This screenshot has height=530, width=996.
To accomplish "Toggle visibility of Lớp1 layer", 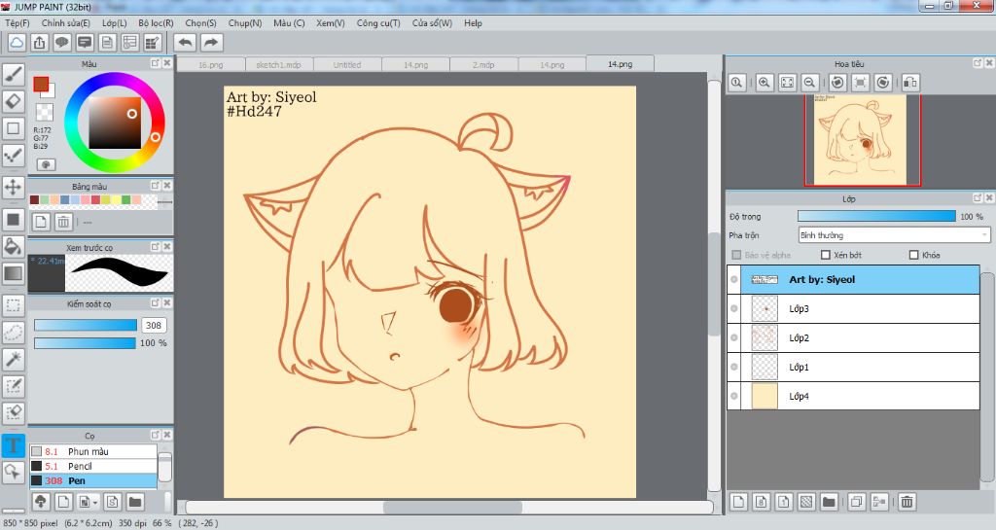I will pos(734,367).
